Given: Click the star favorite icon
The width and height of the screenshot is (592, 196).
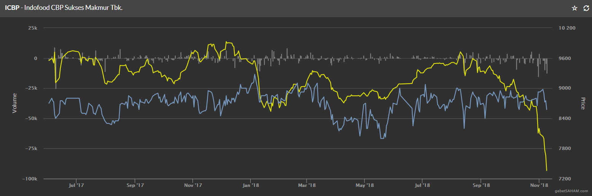Looking at the screenshot, I should tap(574, 8).
